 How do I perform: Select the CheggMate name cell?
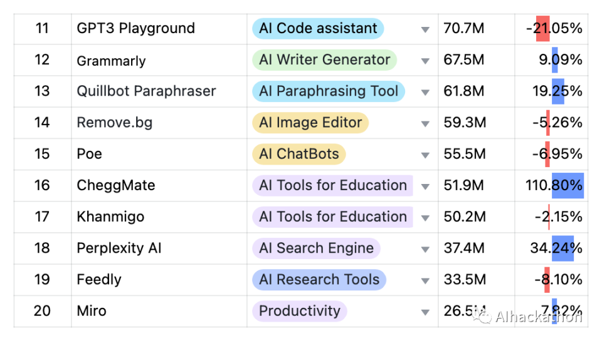[116, 186]
